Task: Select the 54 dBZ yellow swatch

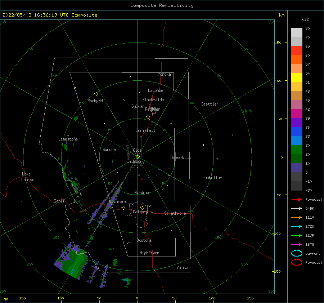Action: 297,78
